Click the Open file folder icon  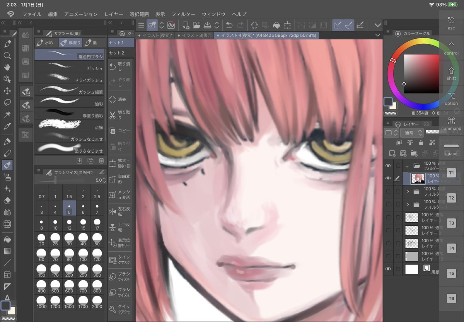[x=196, y=25]
